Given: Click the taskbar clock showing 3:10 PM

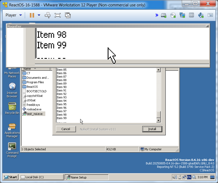Looking at the screenshot, I should point(203,177).
